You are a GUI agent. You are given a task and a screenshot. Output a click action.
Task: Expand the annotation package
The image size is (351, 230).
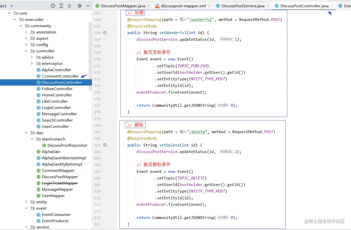pos(26,32)
